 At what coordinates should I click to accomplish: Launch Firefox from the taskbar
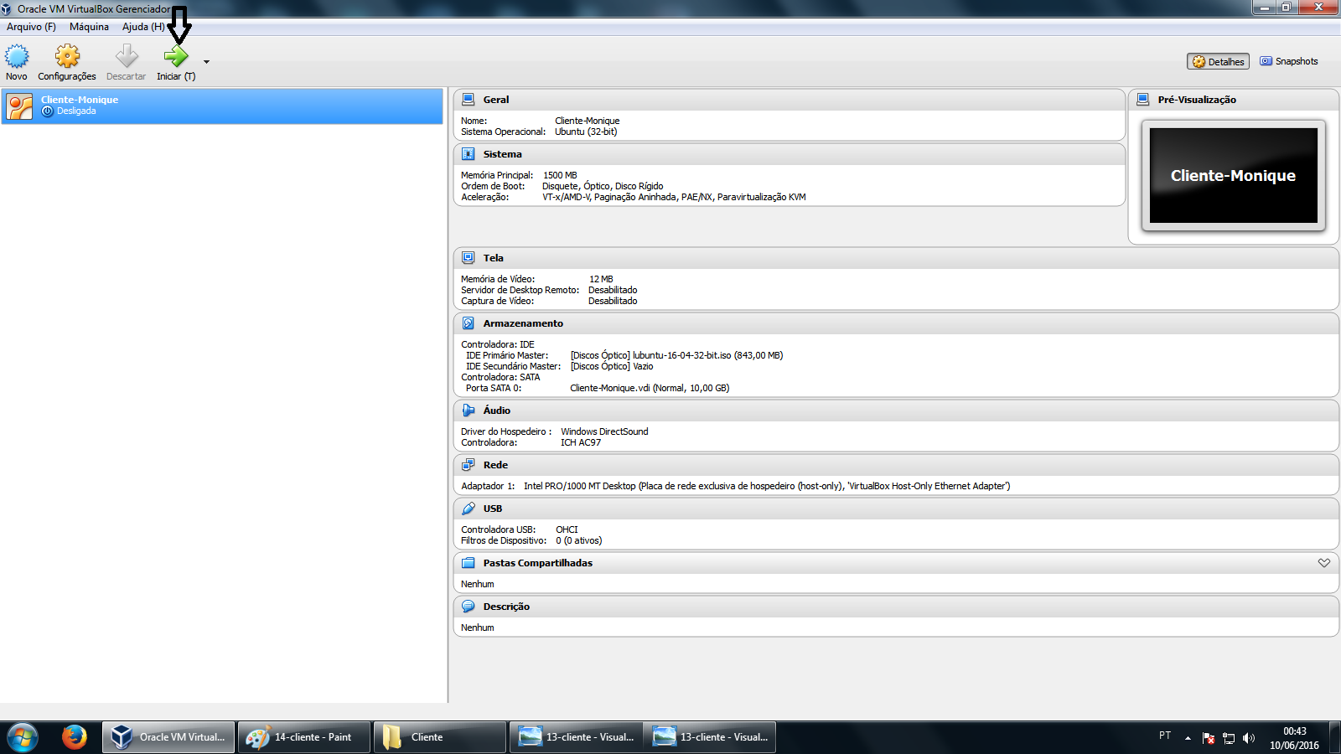point(75,737)
